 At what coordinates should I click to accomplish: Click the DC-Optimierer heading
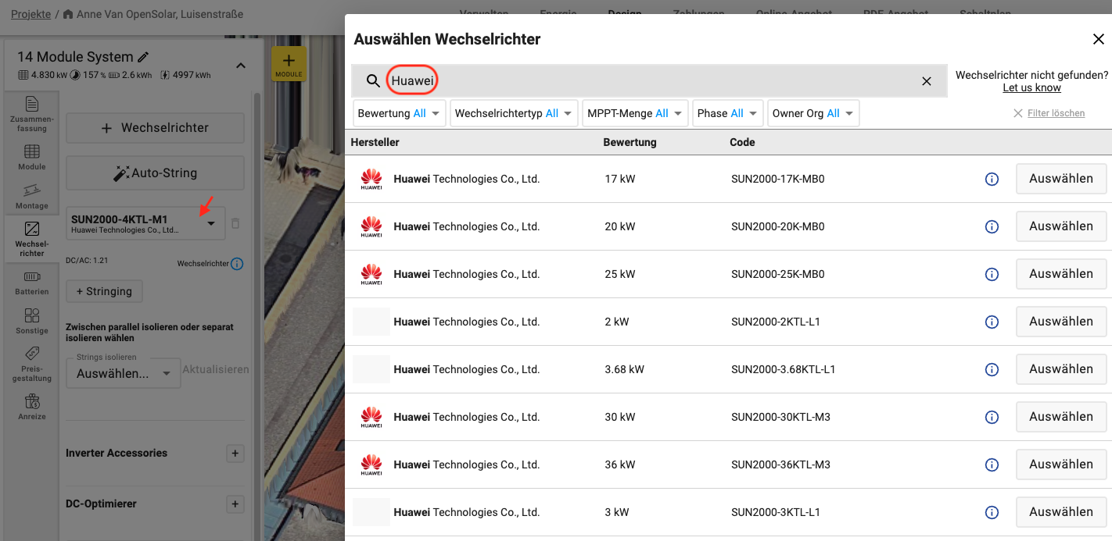pyautogui.click(x=101, y=504)
